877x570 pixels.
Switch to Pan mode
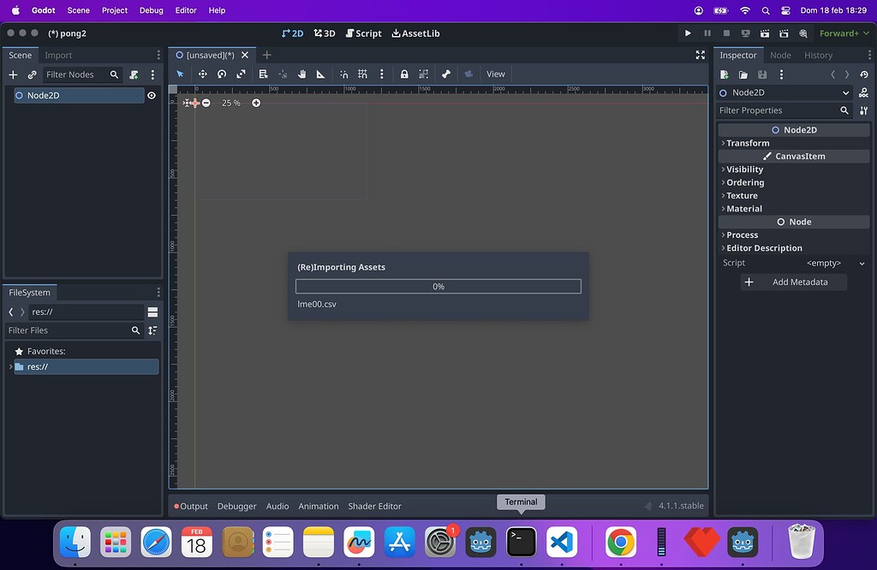pyautogui.click(x=301, y=74)
